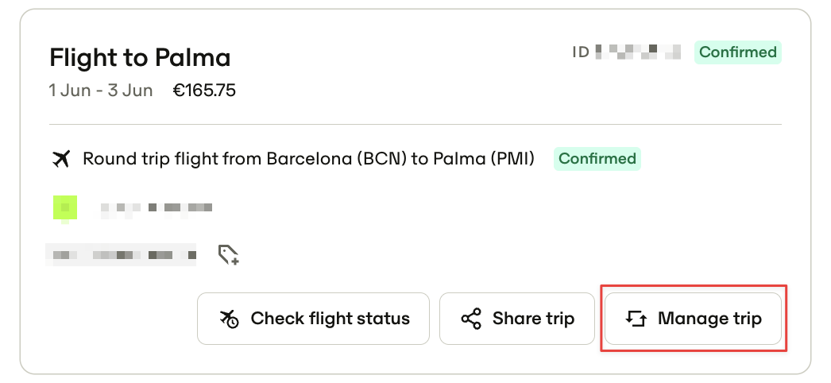The width and height of the screenshot is (831, 383).
Task: Click the Share trip button
Action: (516, 319)
